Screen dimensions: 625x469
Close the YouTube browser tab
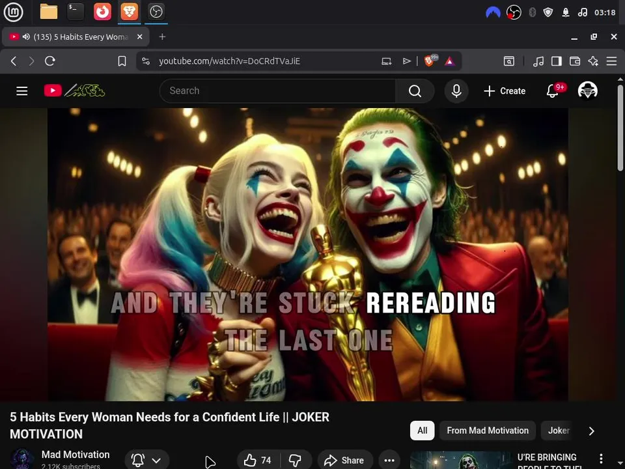pyautogui.click(x=139, y=36)
